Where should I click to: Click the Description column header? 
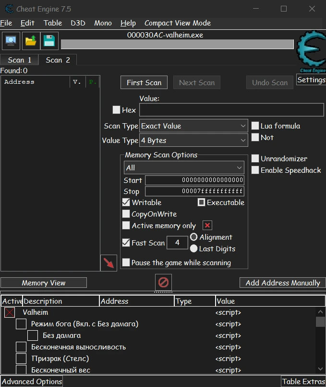(61, 301)
